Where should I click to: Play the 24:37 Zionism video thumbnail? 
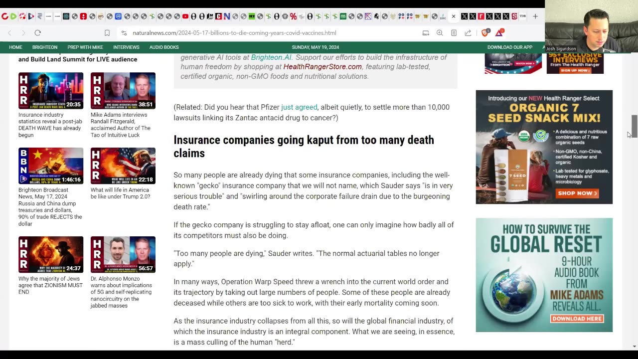click(x=51, y=255)
